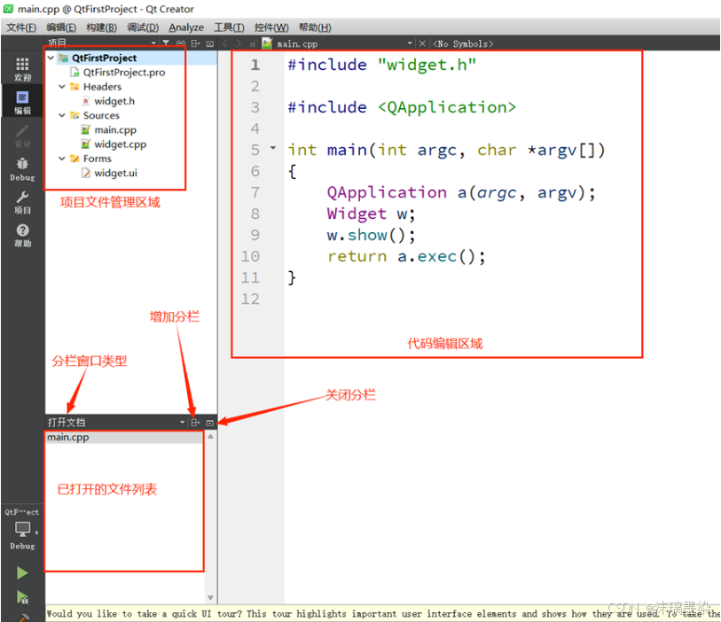
Task: Start debugging with play-bug button
Action: coord(22,597)
